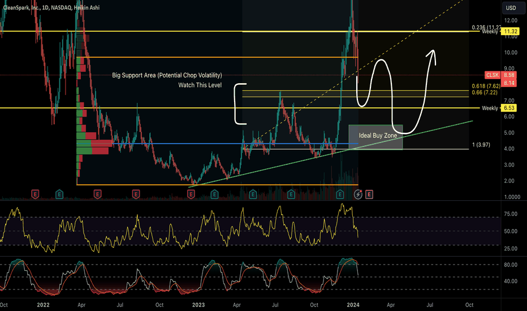Click the 40.00 stochastic scale value

pos(511,281)
